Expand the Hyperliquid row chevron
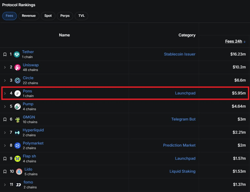This screenshot has height=192, width=250. point(5,132)
